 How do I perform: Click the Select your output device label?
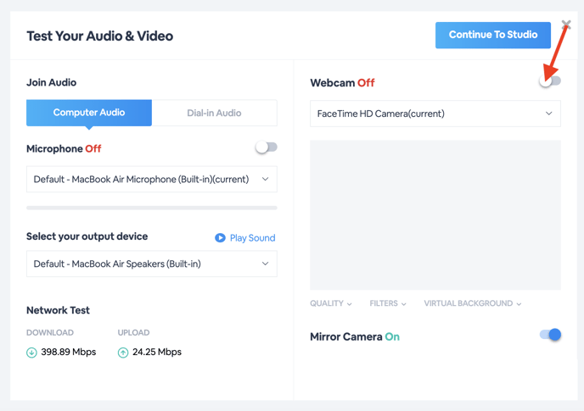point(87,236)
